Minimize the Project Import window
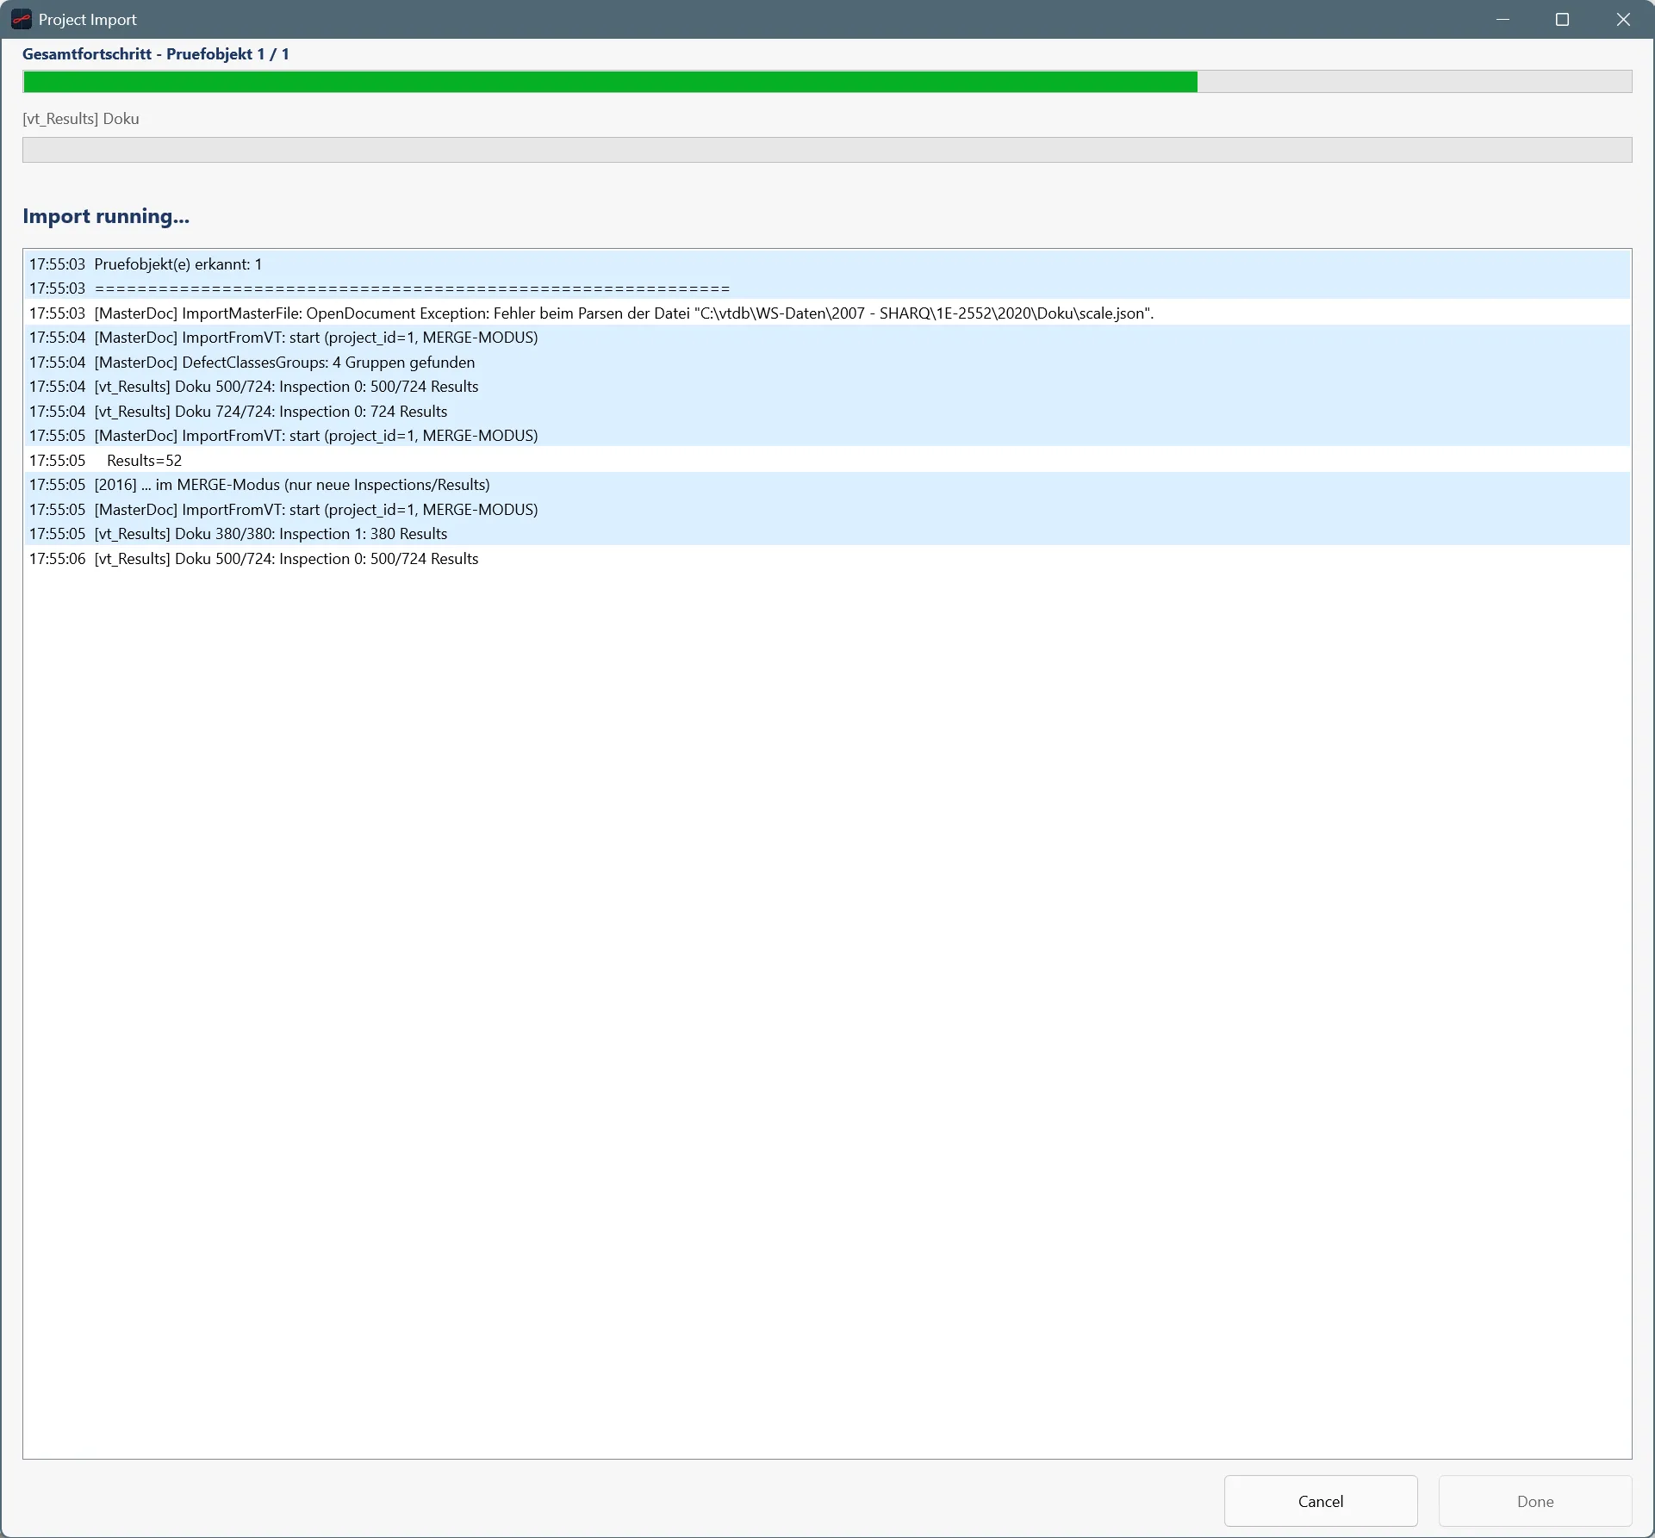 [x=1503, y=19]
